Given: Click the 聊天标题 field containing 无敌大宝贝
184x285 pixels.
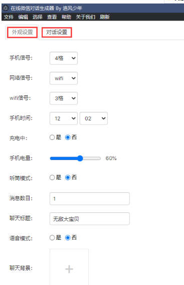Looking at the screenshot, I should (x=90, y=219).
